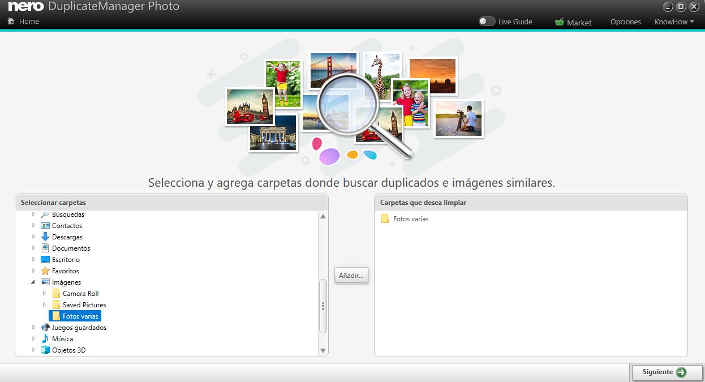This screenshot has width=705, height=382.
Task: Click the Descargas download arrow icon
Action: pyautogui.click(x=45, y=237)
